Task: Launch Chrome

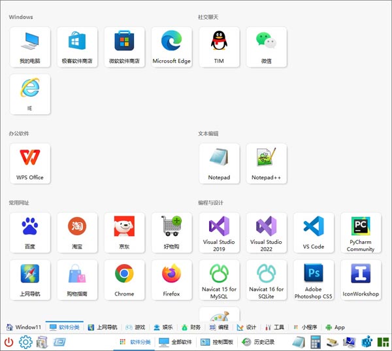Action: (125, 280)
